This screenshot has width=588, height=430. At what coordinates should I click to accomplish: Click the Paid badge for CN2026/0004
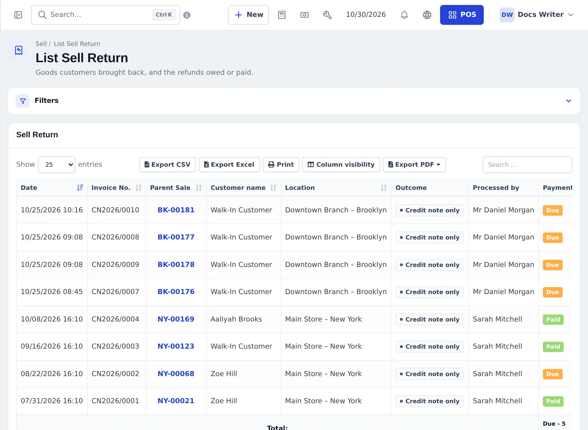[x=553, y=320]
